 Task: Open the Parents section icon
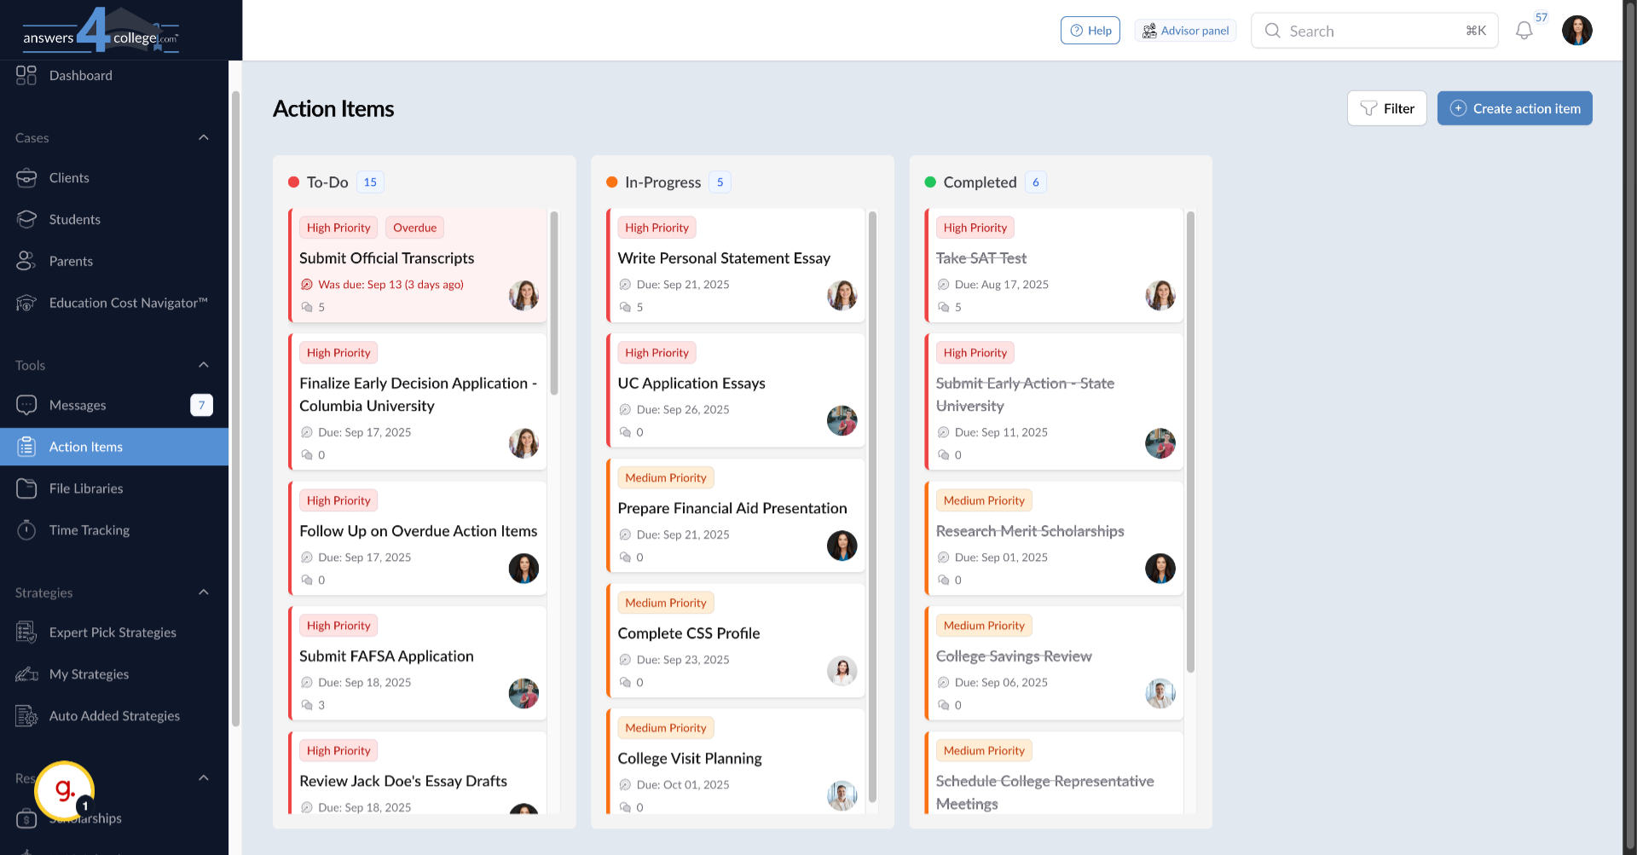pyautogui.click(x=26, y=261)
